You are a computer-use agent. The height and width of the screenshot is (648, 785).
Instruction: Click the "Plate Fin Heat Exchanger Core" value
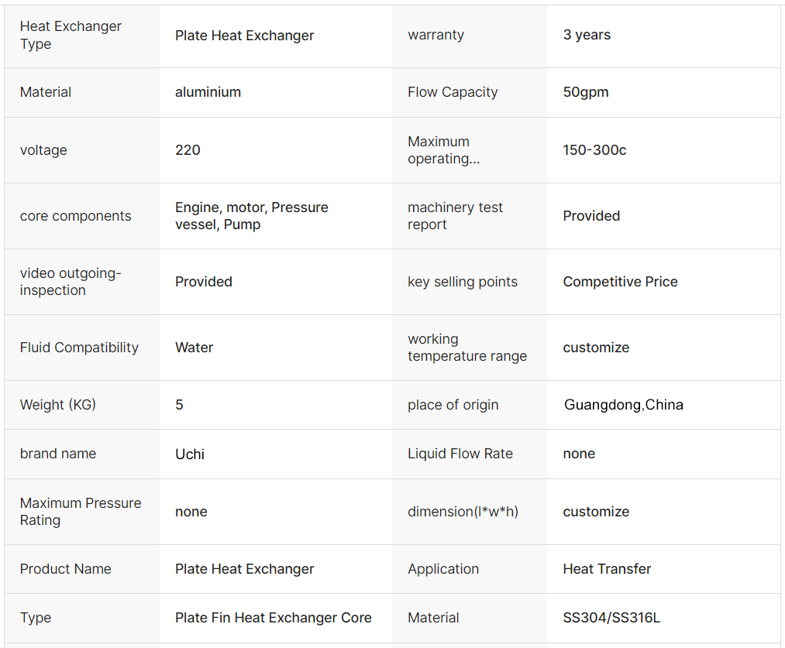tap(273, 618)
